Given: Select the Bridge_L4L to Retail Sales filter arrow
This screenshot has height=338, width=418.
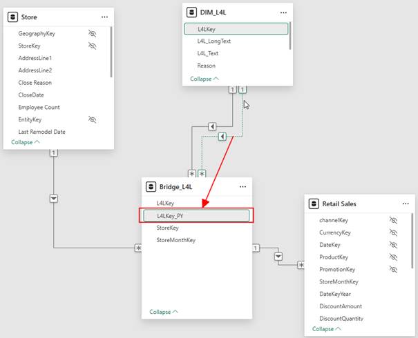Looking at the screenshot, I should coord(279,257).
